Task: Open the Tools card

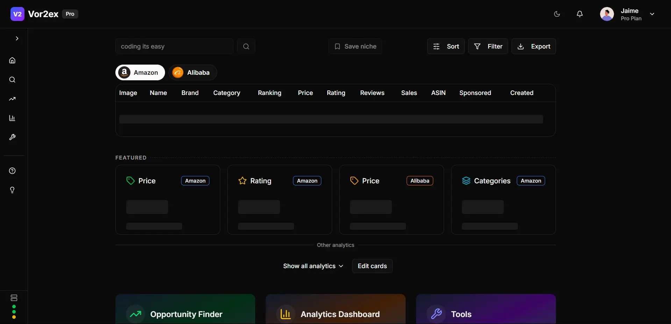Action: click(x=486, y=309)
